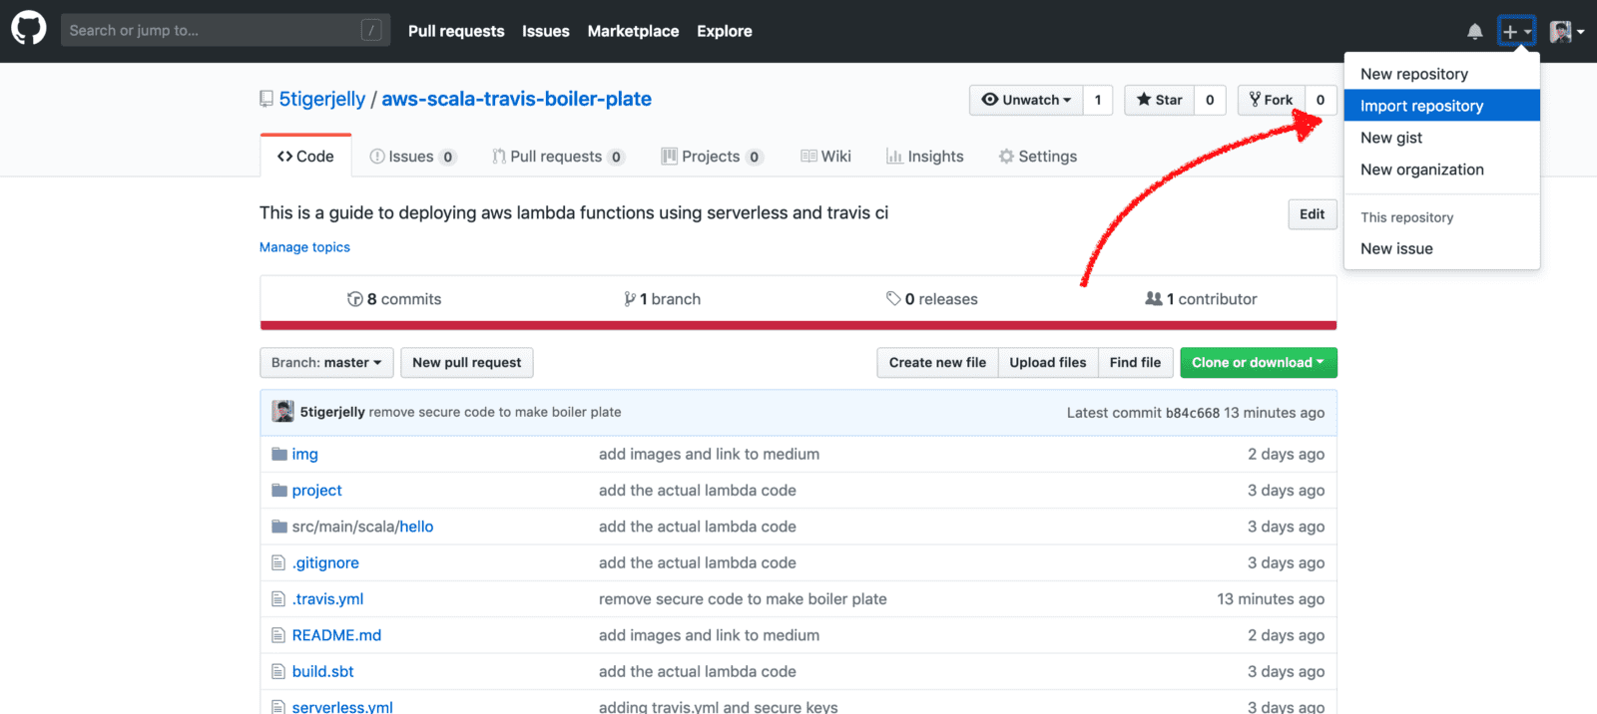Choose New organization from dropdown menu

(x=1441, y=170)
